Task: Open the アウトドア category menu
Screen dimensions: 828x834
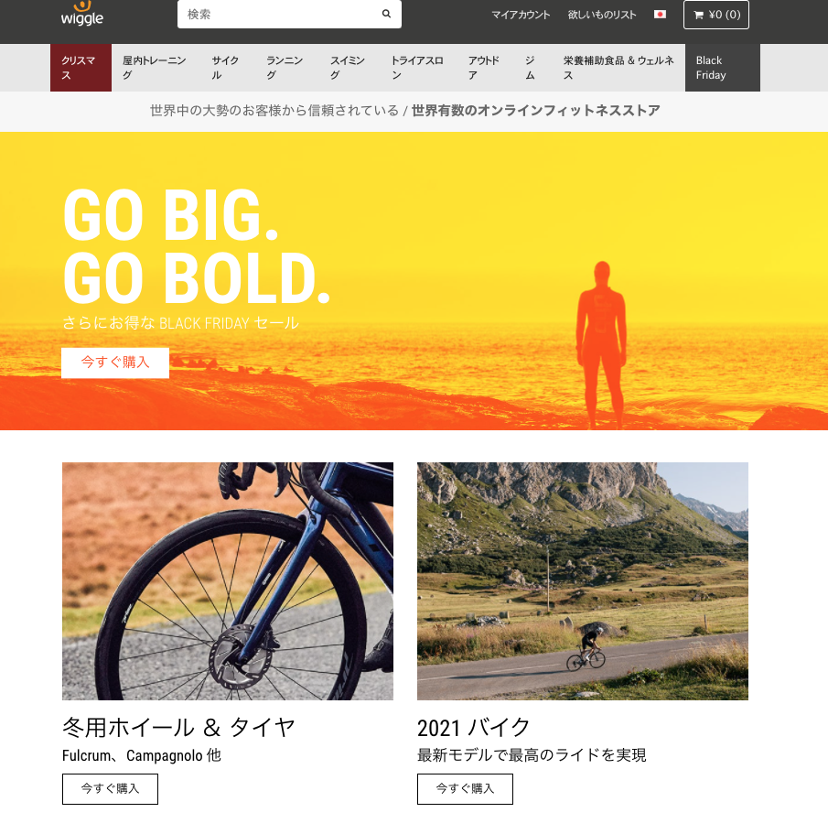Action: coord(484,68)
